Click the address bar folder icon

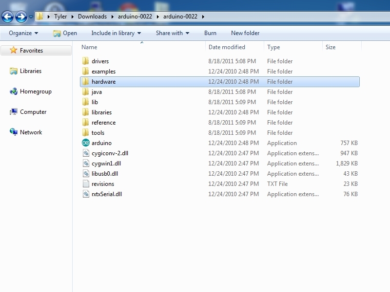point(40,17)
